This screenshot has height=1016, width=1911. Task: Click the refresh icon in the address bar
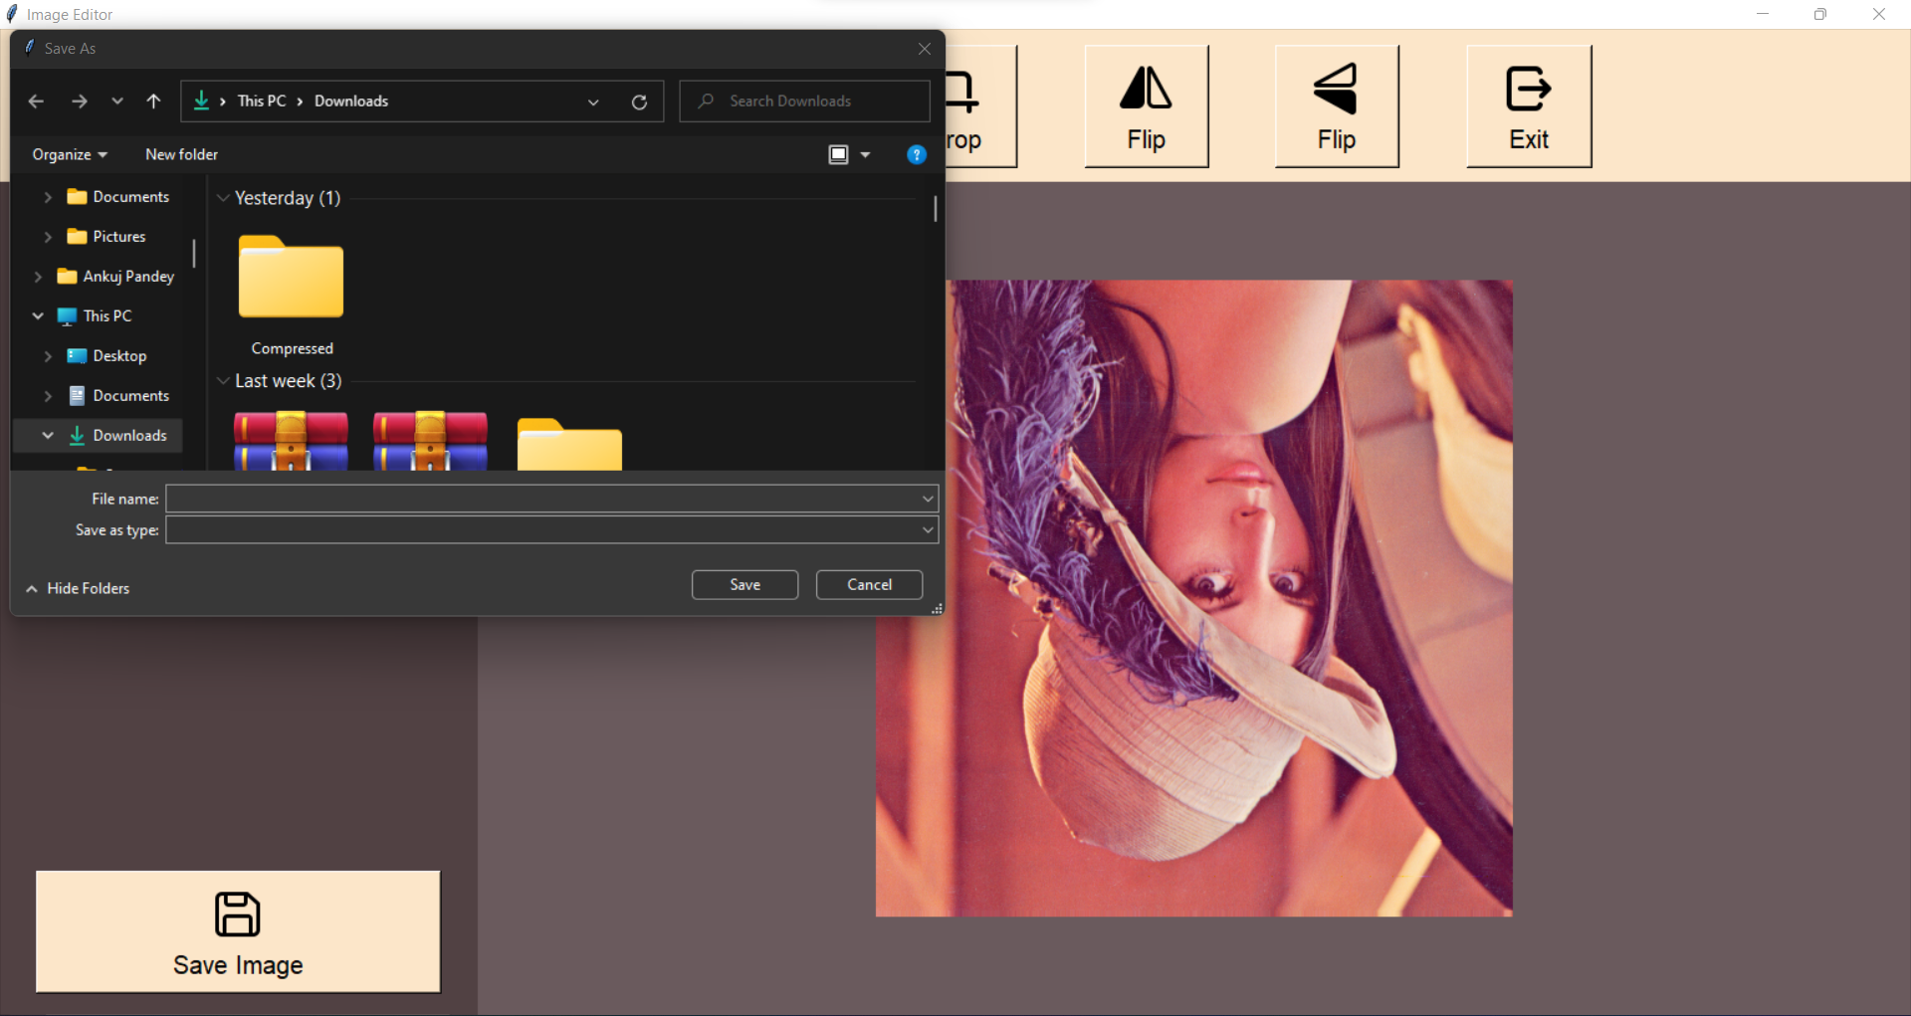click(639, 101)
